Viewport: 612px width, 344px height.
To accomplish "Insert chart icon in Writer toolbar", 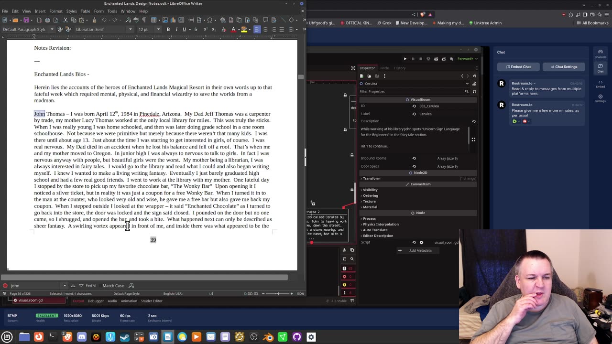I will (173, 20).
